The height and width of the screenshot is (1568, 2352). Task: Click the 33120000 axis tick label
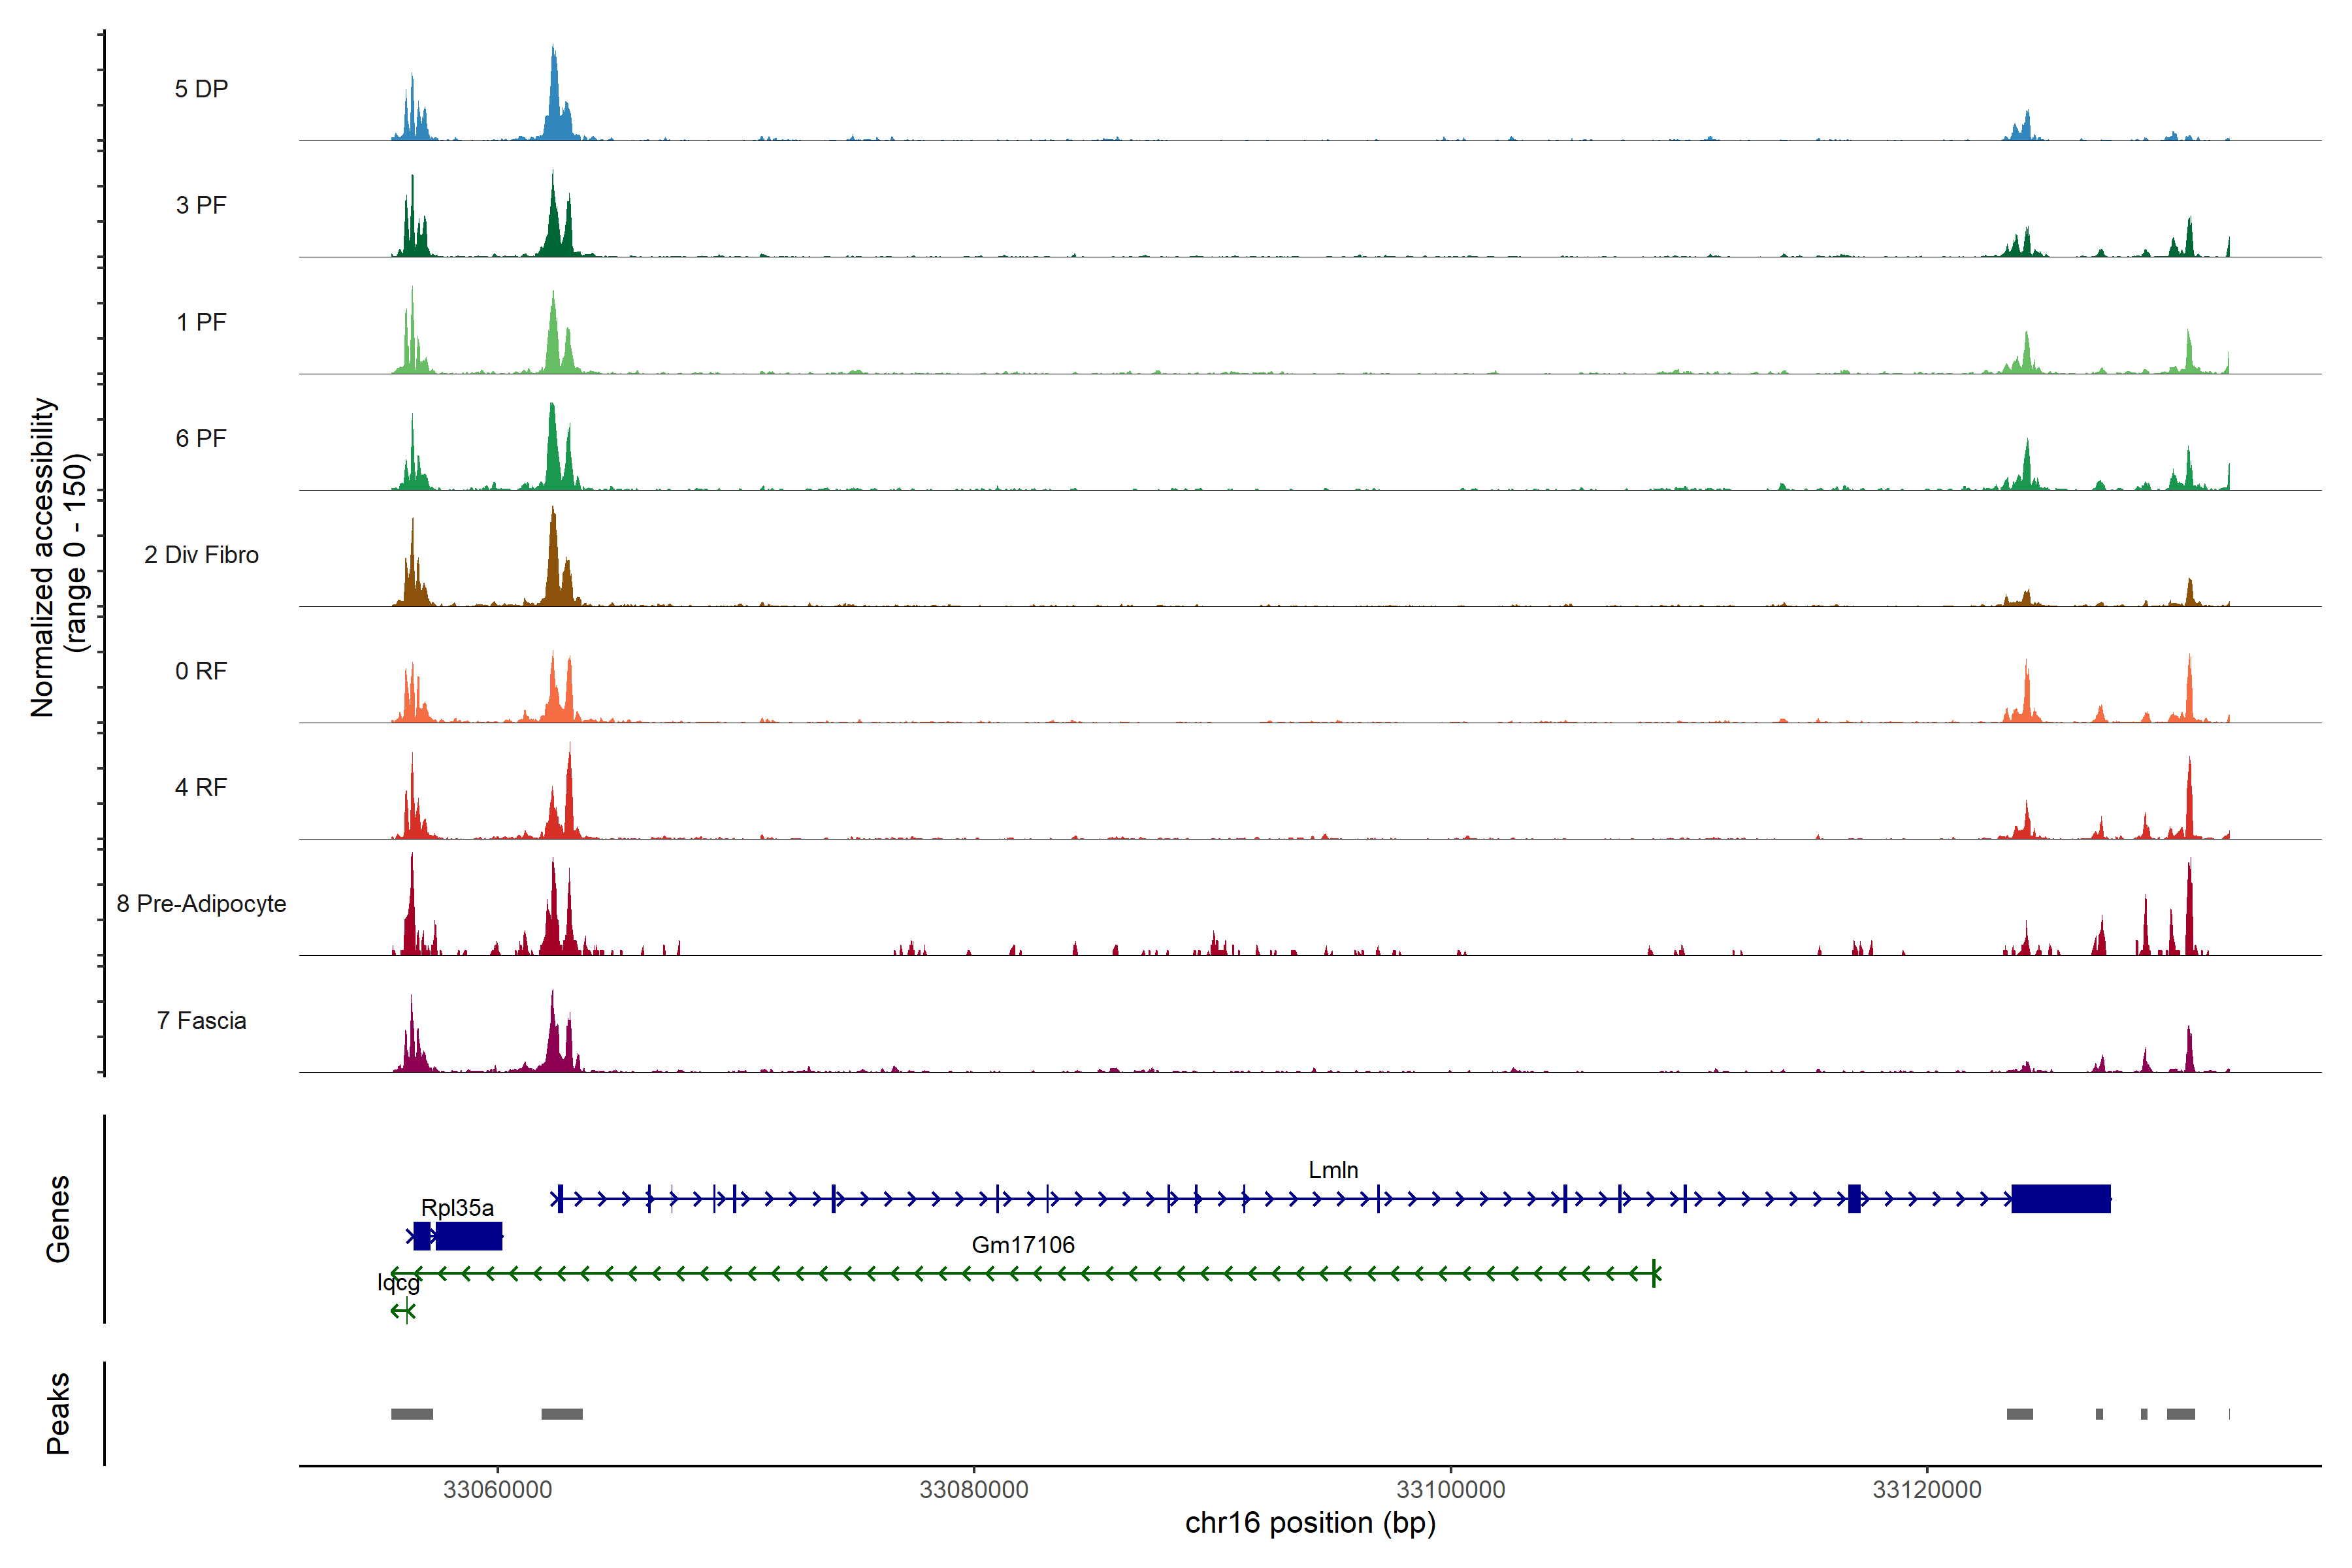[1926, 1490]
